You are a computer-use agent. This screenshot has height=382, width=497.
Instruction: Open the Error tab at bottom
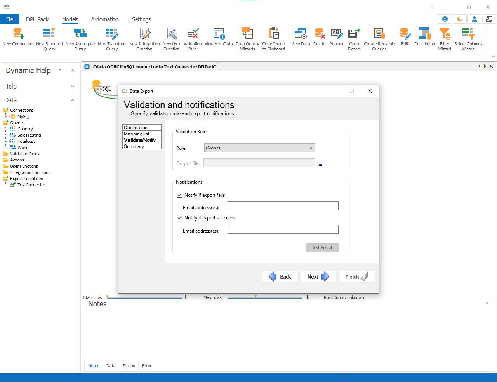[x=147, y=366]
